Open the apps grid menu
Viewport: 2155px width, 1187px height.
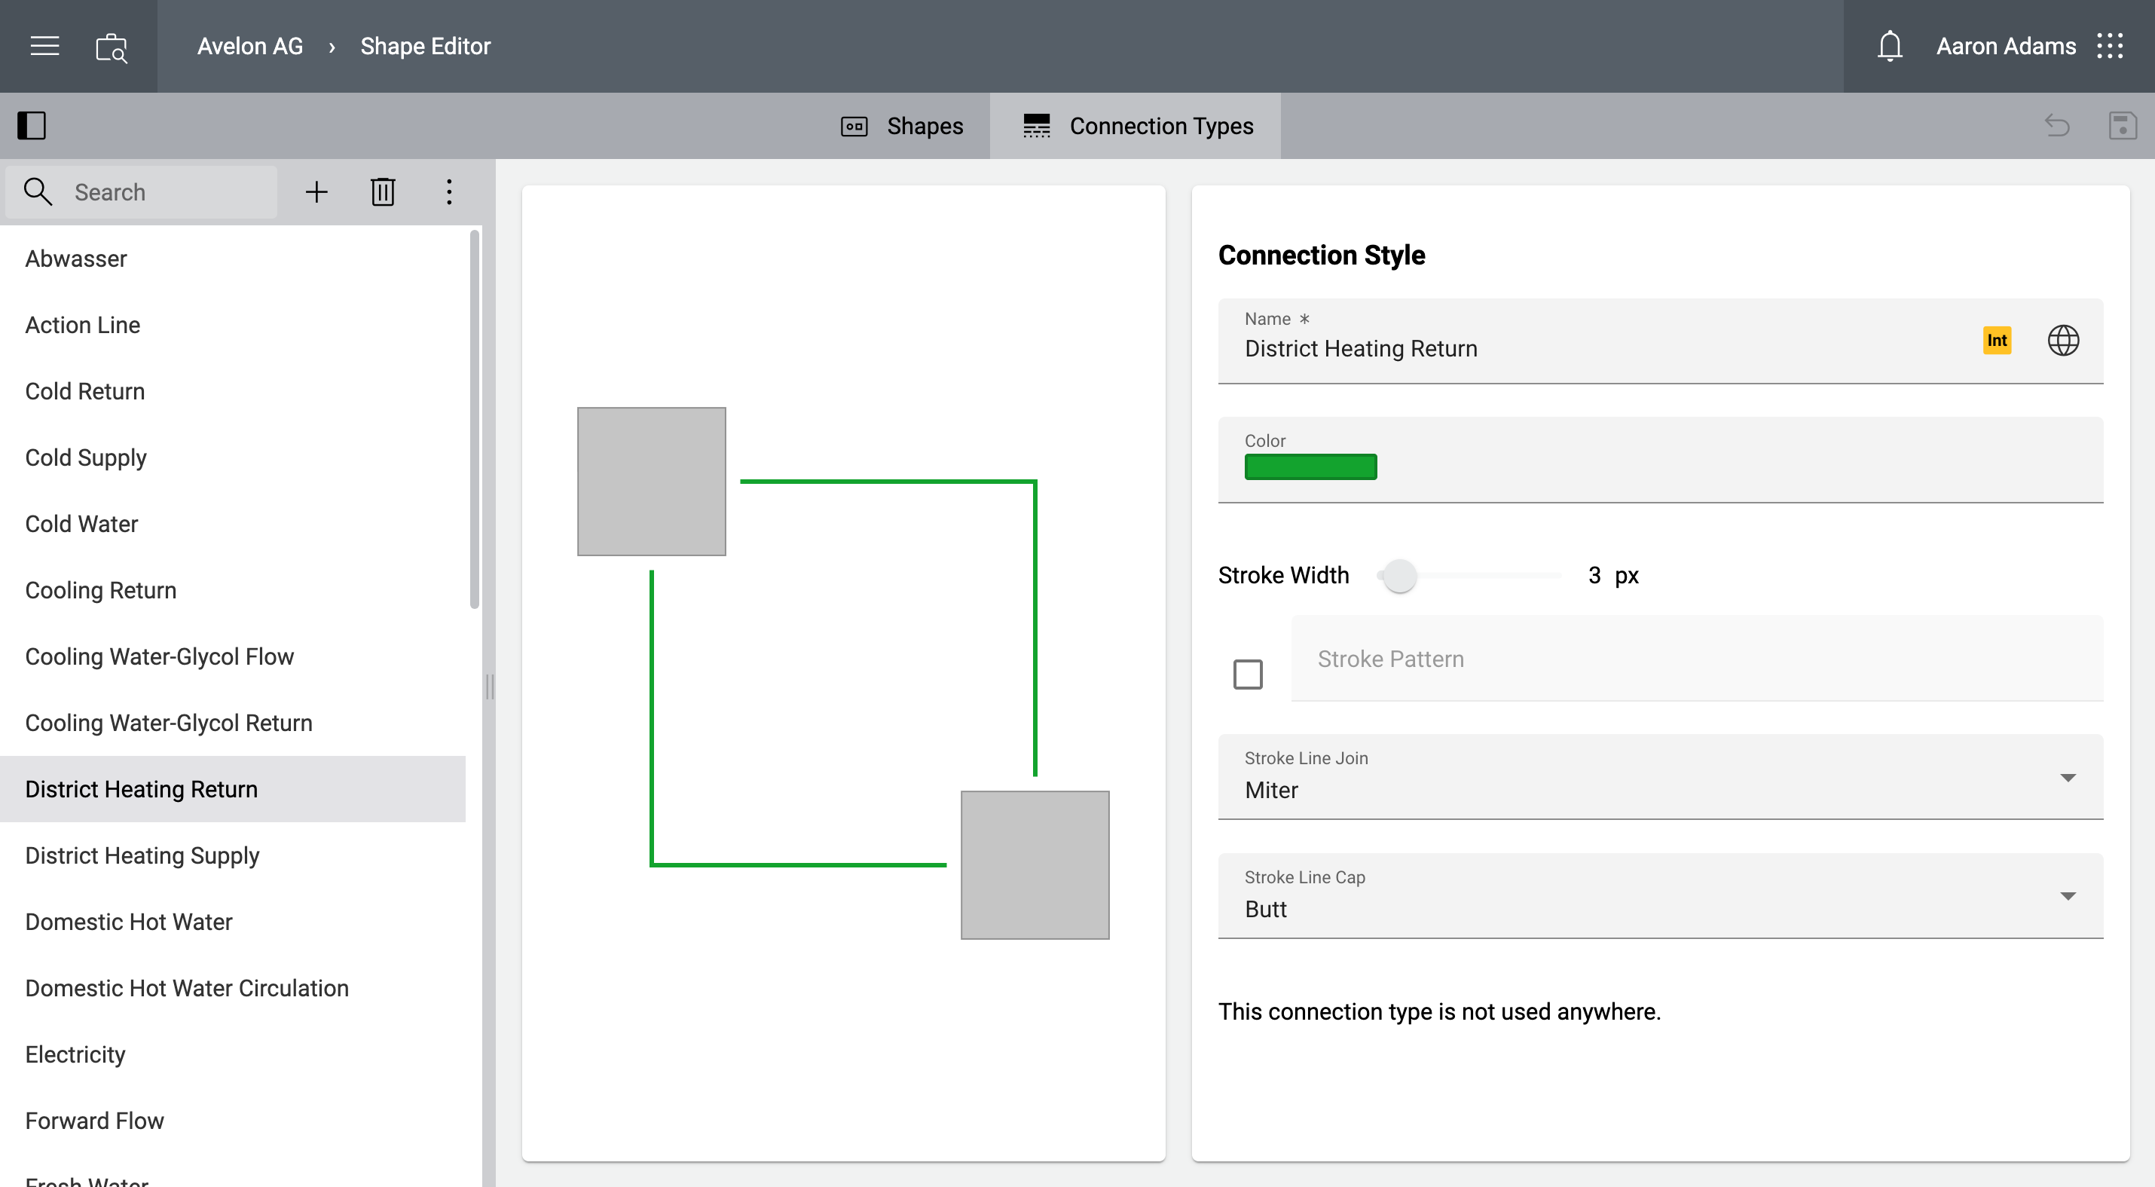[2110, 46]
